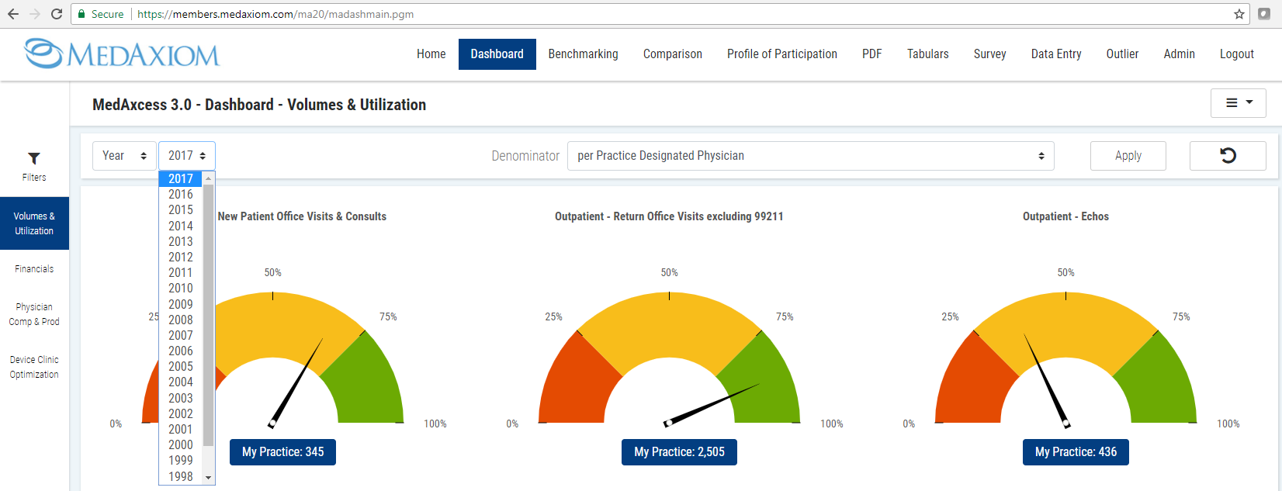Open Physician Comp & Prod section
The image size is (1282, 491).
point(34,314)
